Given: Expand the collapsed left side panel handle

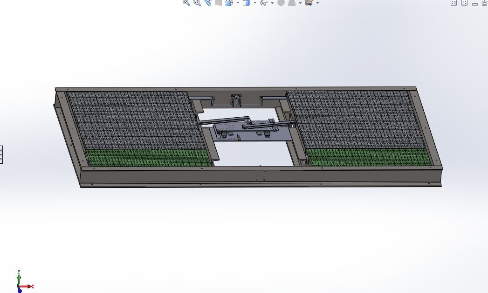Looking at the screenshot, I should (1, 154).
